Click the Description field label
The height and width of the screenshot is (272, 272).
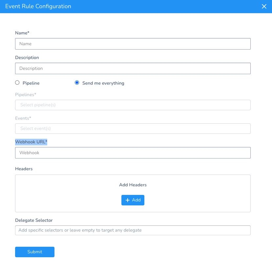(x=27, y=58)
